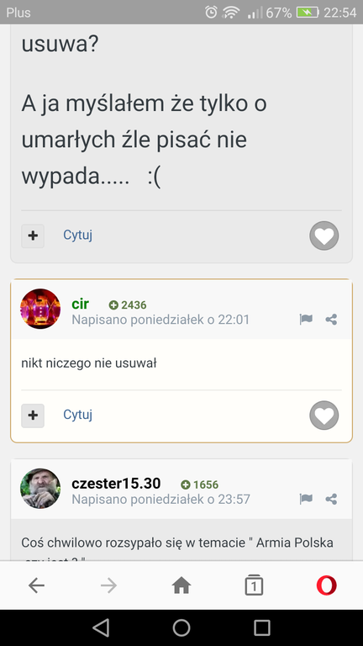The width and height of the screenshot is (363, 646).
Task: Toggle multi-quote plus on the top post
Action: pyautogui.click(x=33, y=236)
